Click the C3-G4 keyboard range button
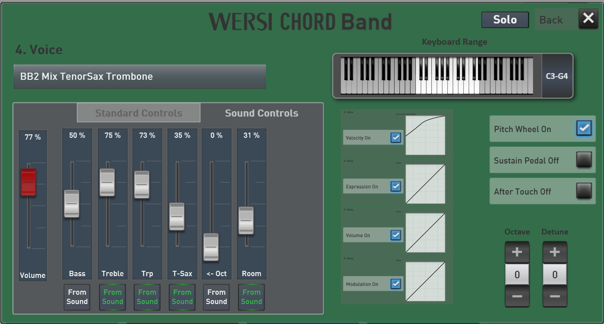 [x=557, y=76]
